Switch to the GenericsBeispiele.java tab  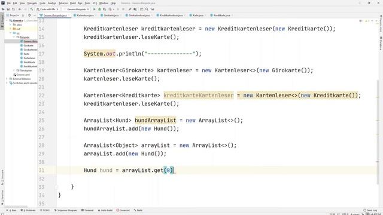click(54, 16)
